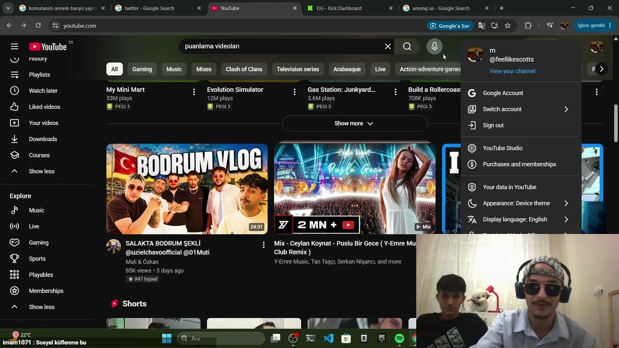The height and width of the screenshot is (348, 619).
Task: Filter by Television series chip
Action: point(298,69)
